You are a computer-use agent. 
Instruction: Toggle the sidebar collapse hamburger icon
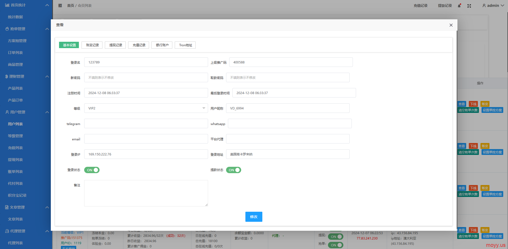point(60,6)
